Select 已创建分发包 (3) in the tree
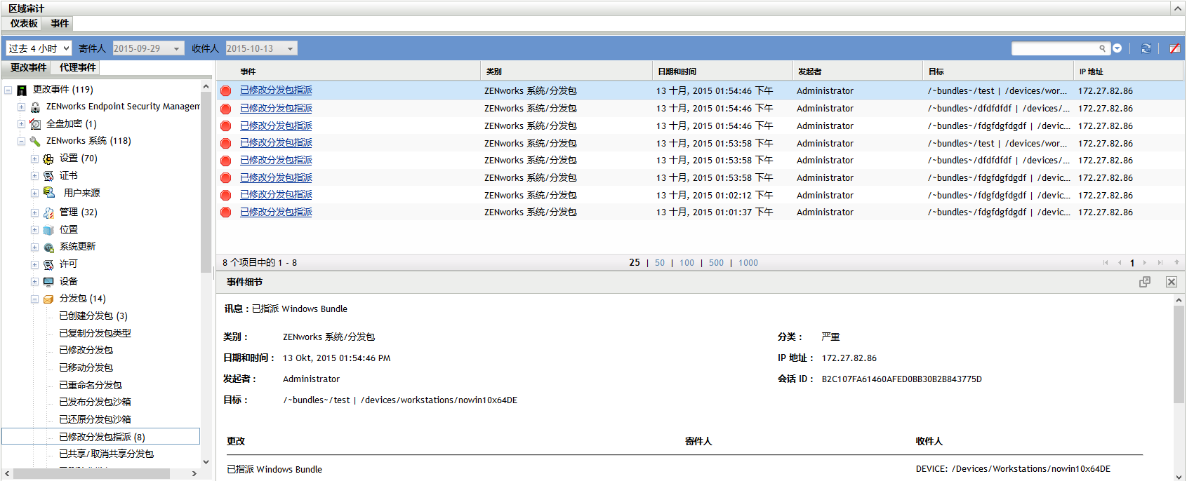 (x=93, y=316)
